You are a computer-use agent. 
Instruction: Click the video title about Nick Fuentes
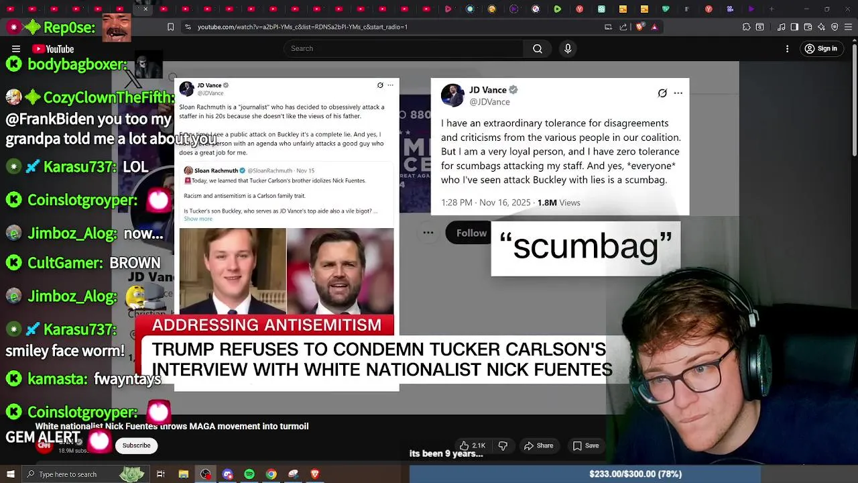point(172,426)
